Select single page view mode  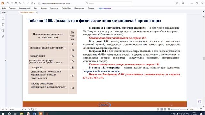[x=158, y=109]
